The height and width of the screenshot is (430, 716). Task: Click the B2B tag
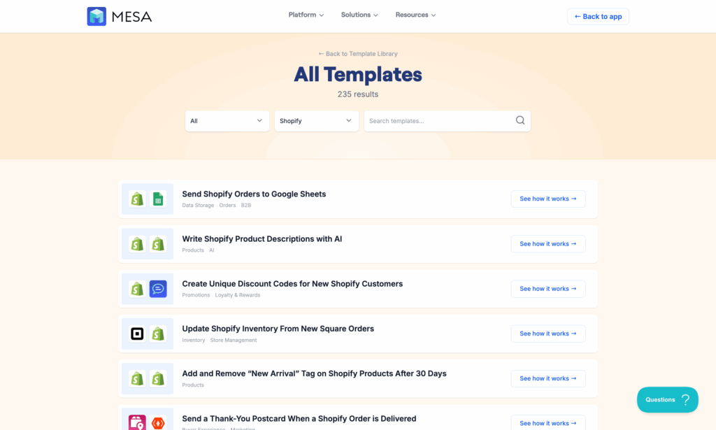[246, 206]
